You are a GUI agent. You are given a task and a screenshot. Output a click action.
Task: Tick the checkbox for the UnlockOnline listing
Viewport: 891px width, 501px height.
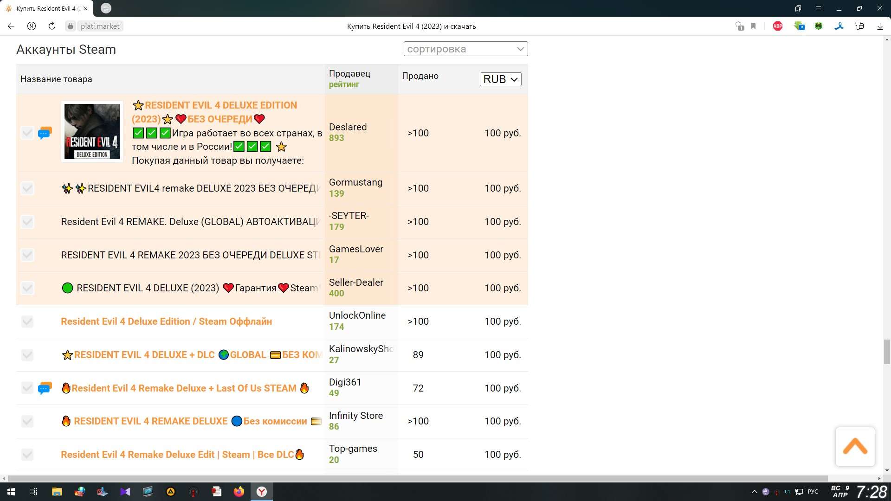[27, 321]
